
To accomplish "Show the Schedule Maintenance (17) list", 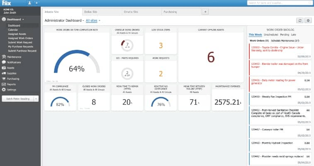I will click(285, 41).
